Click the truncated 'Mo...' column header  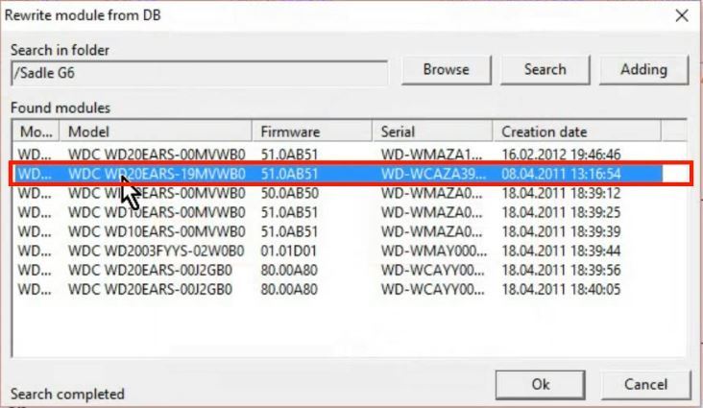click(x=36, y=132)
